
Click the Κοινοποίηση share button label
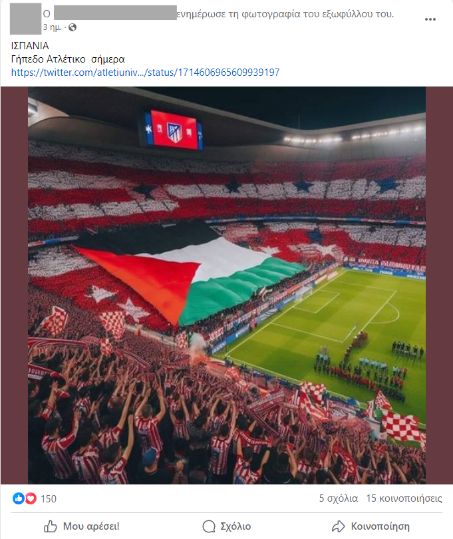(380, 526)
